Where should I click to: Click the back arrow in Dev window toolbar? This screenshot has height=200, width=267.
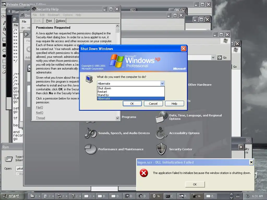(x=23, y=28)
